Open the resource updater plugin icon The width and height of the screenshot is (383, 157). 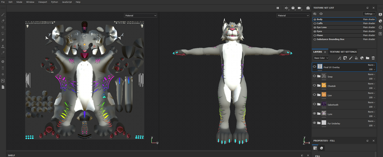(x=3, y=87)
